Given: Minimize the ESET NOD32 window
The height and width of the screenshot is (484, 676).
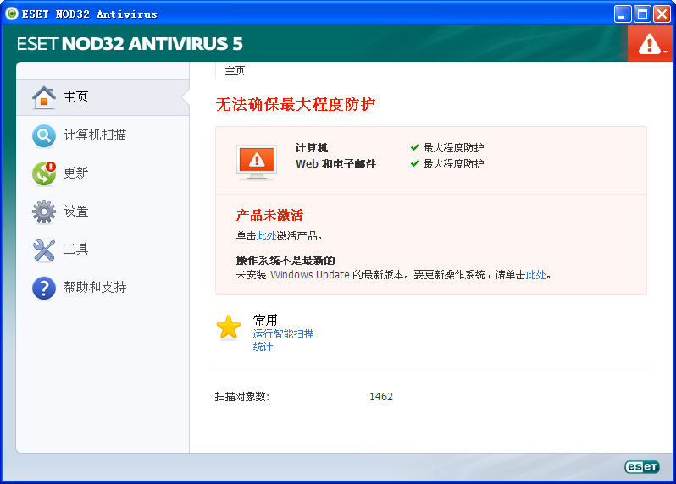Looking at the screenshot, I should [x=623, y=14].
